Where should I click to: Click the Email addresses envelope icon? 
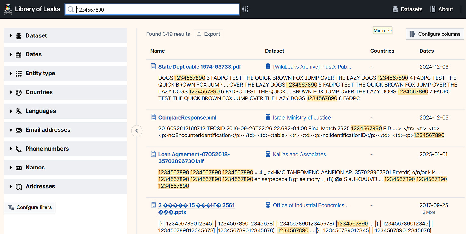[19, 130]
